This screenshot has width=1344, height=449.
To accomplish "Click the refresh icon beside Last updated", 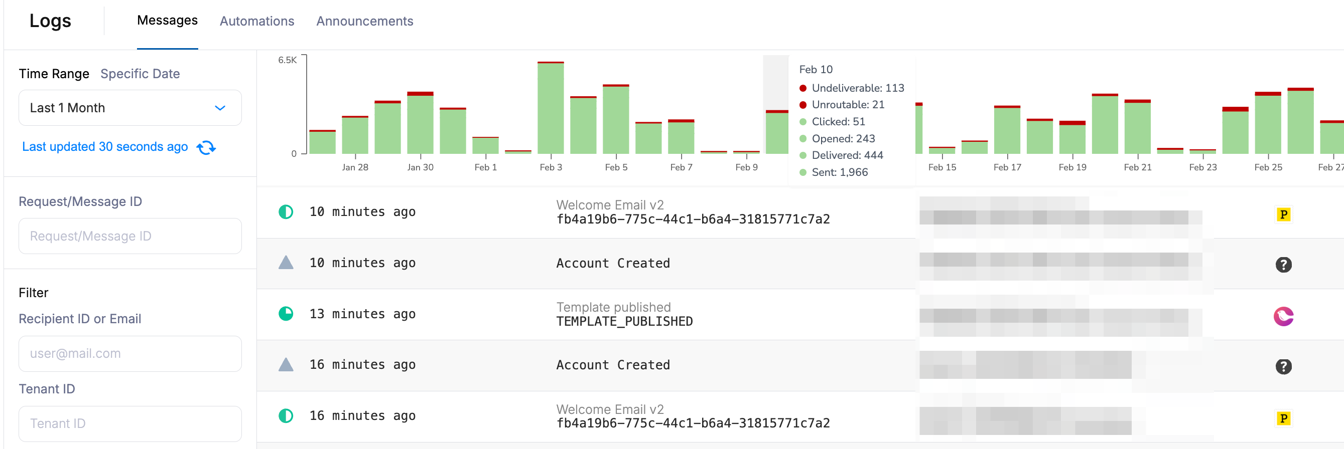I will tap(206, 147).
